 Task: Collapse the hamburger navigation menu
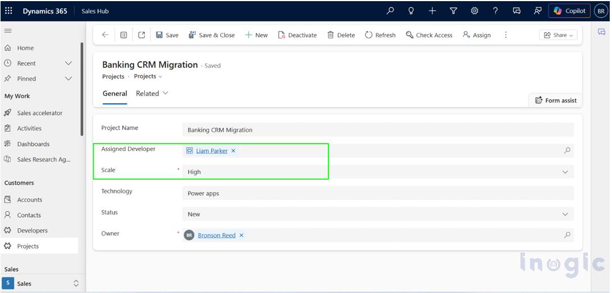pos(8,31)
